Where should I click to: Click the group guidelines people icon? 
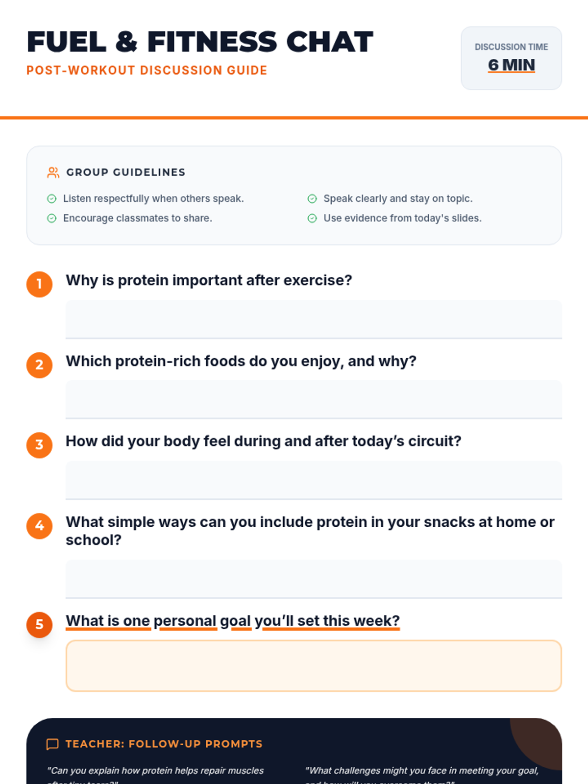[53, 172]
